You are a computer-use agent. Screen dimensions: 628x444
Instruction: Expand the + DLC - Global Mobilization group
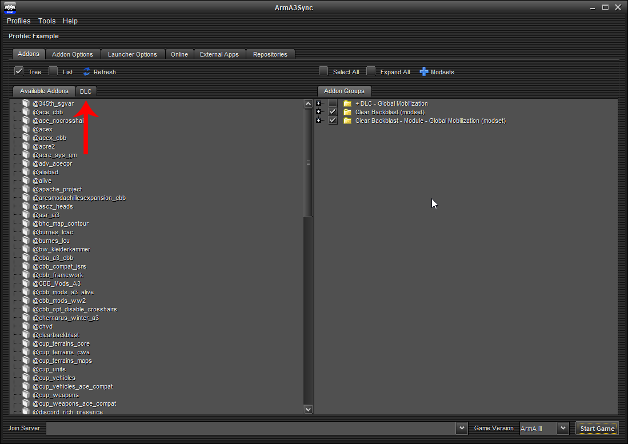[319, 103]
